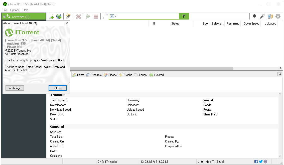Image resolution: width=284 pixels, height=165 pixels.
Task: Click Add Torrent from URL globe icon
Action: 59,16
